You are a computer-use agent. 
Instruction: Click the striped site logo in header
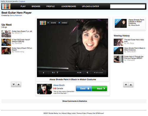tap(6, 6)
